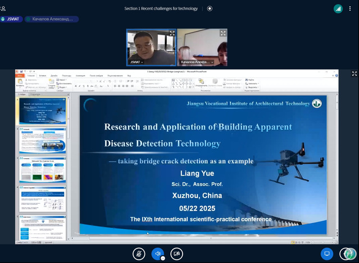Open the Вставка ribbon tab in PowerPoint
This screenshot has width=359, height=263.
[x=43, y=75]
